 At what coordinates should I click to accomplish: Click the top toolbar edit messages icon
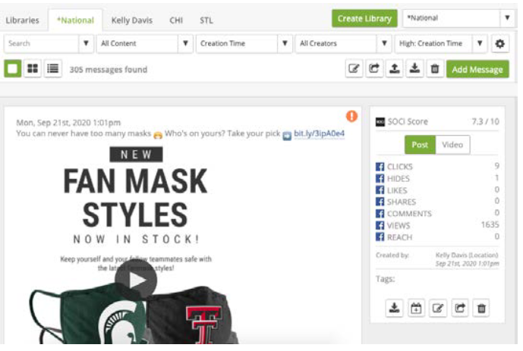(x=354, y=68)
